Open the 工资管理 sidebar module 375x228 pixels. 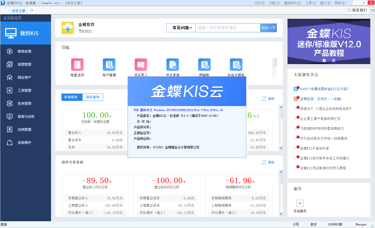25,90
